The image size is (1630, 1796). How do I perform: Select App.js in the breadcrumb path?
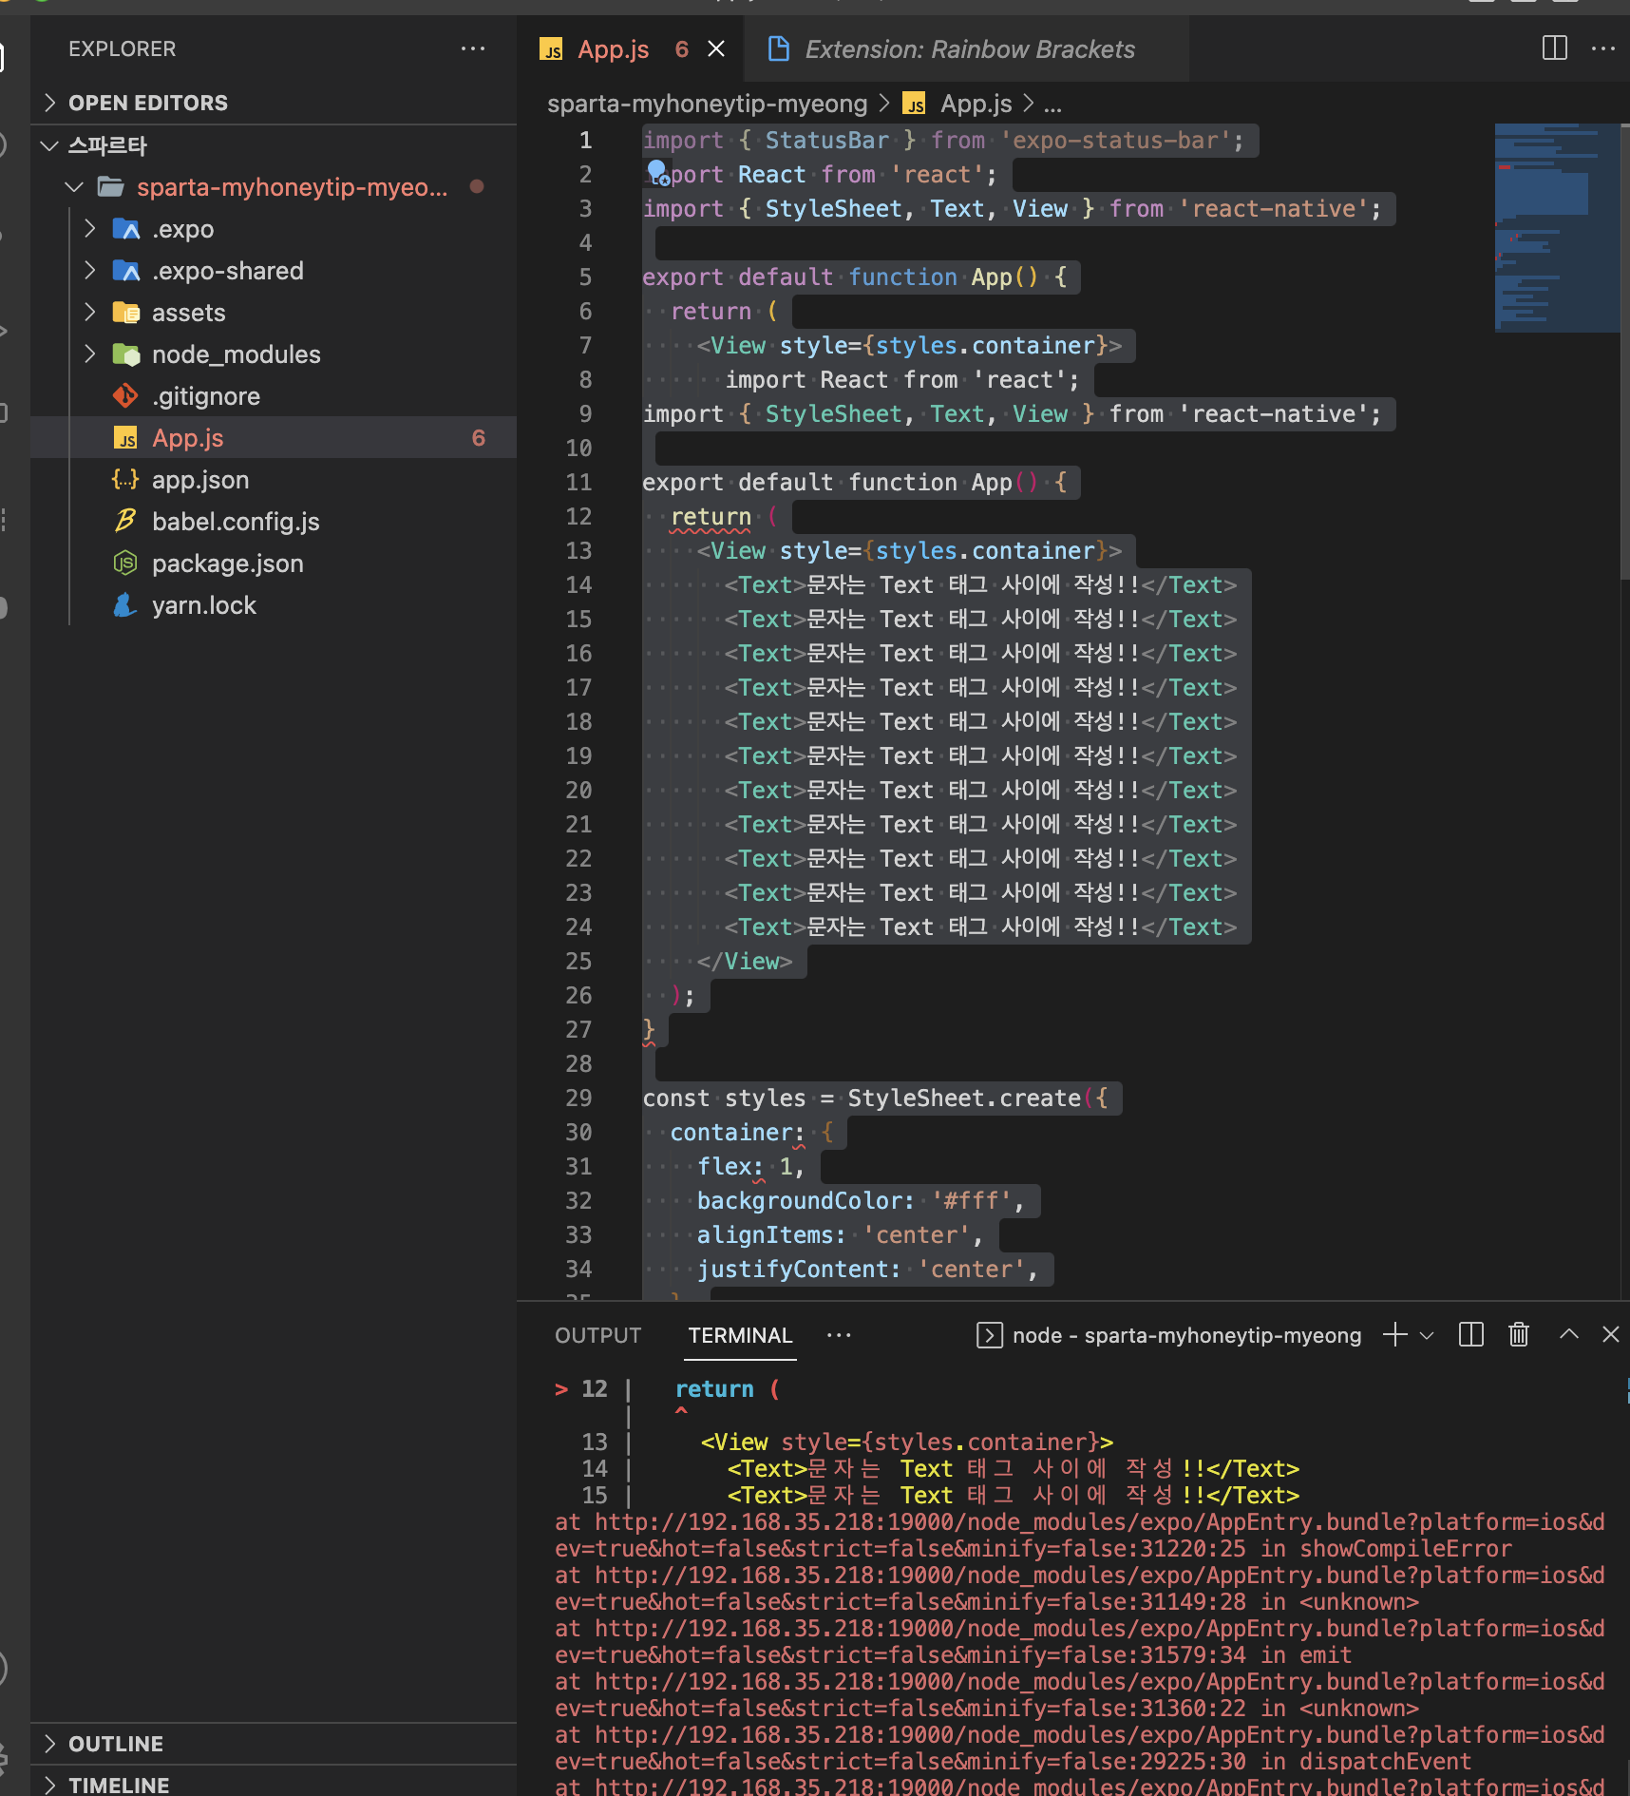[x=976, y=104]
